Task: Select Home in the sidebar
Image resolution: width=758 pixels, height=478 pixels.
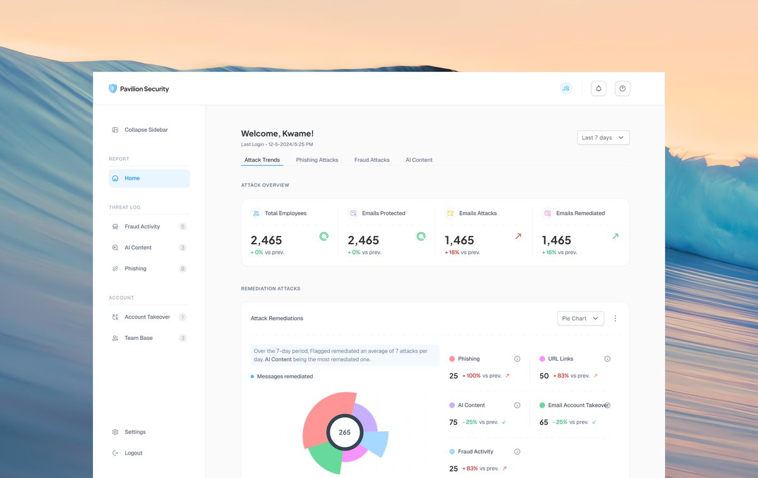Action: coord(149,178)
